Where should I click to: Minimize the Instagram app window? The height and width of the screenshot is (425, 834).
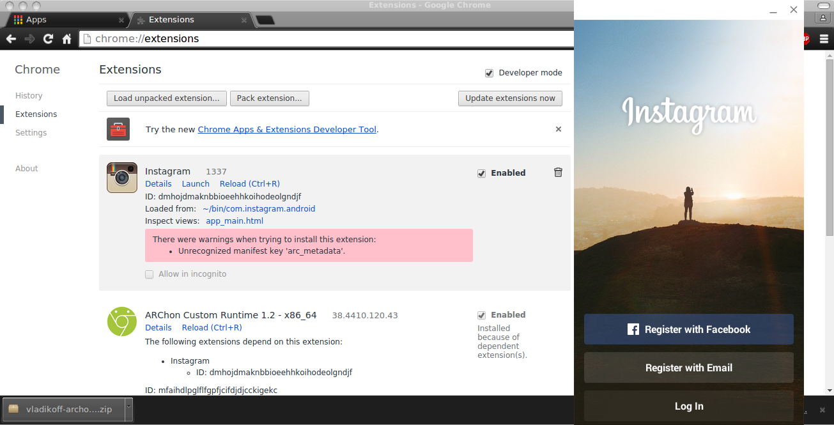pyautogui.click(x=773, y=10)
